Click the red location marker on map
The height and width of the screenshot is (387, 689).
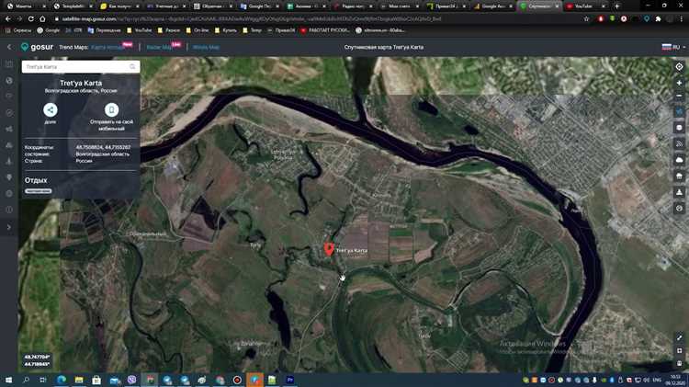click(329, 248)
